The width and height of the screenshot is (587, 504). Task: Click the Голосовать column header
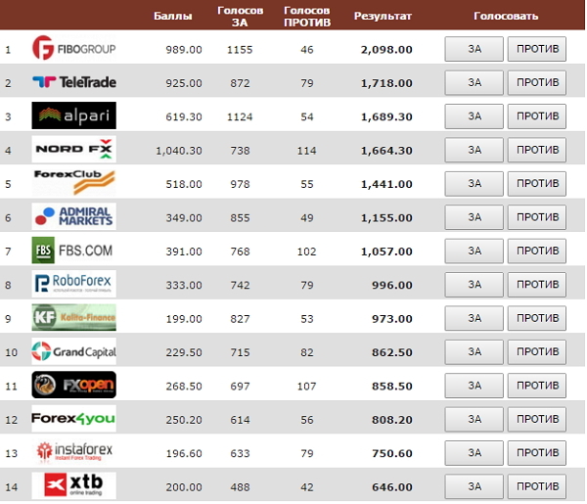pyautogui.click(x=506, y=16)
